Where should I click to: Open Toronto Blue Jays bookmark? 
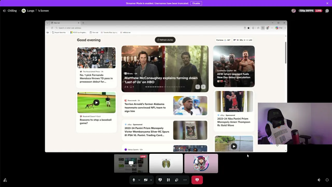pyautogui.click(x=109, y=32)
